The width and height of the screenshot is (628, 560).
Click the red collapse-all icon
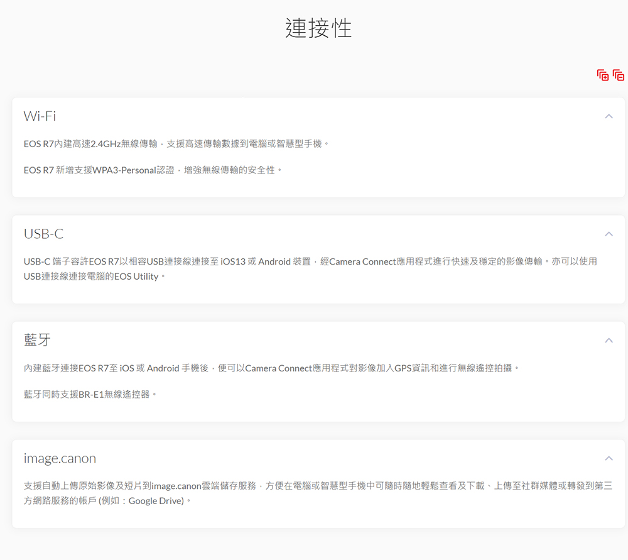(x=619, y=75)
